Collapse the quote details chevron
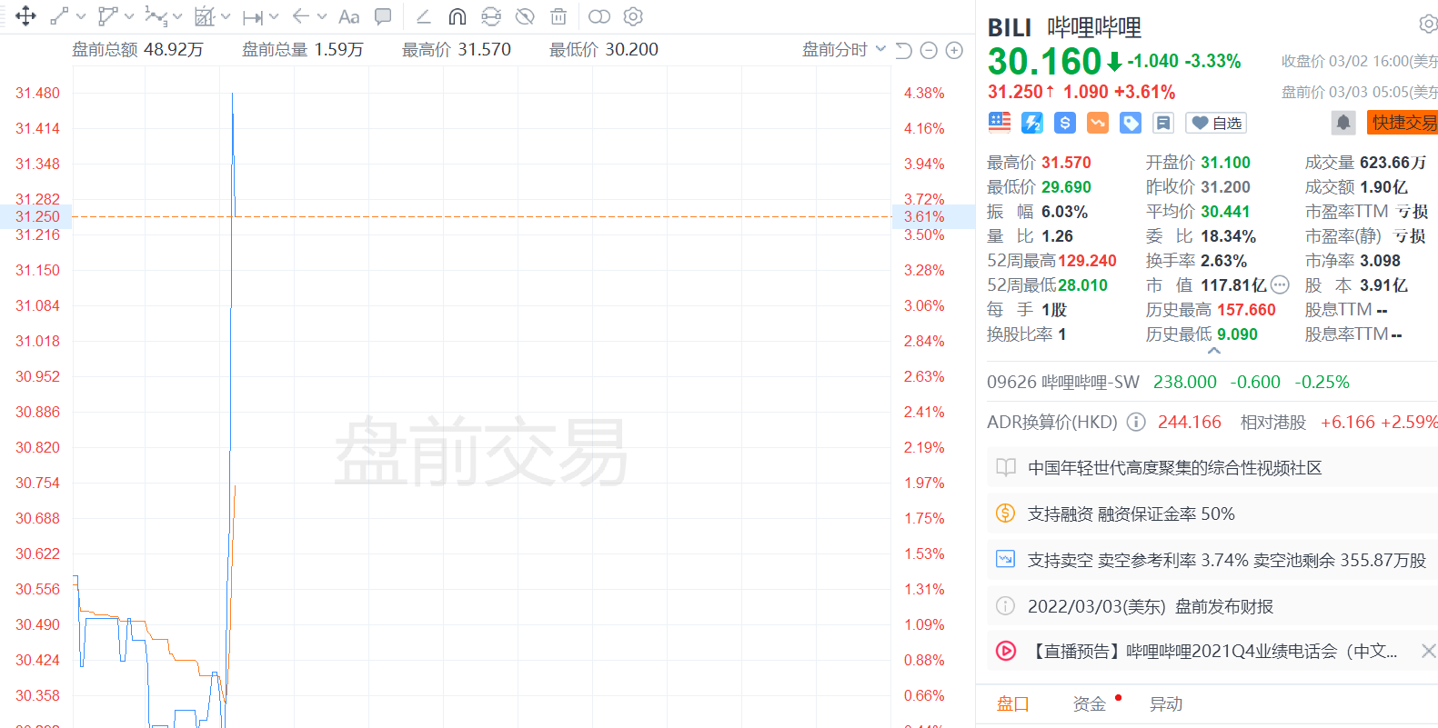 coord(1213,351)
